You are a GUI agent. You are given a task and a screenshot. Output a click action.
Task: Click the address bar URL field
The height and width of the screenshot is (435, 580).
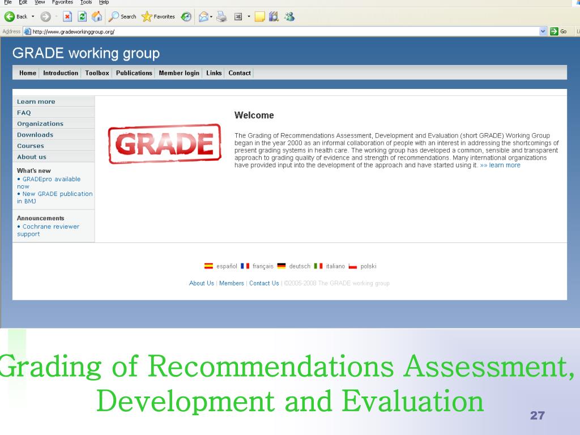pyautogui.click(x=285, y=32)
